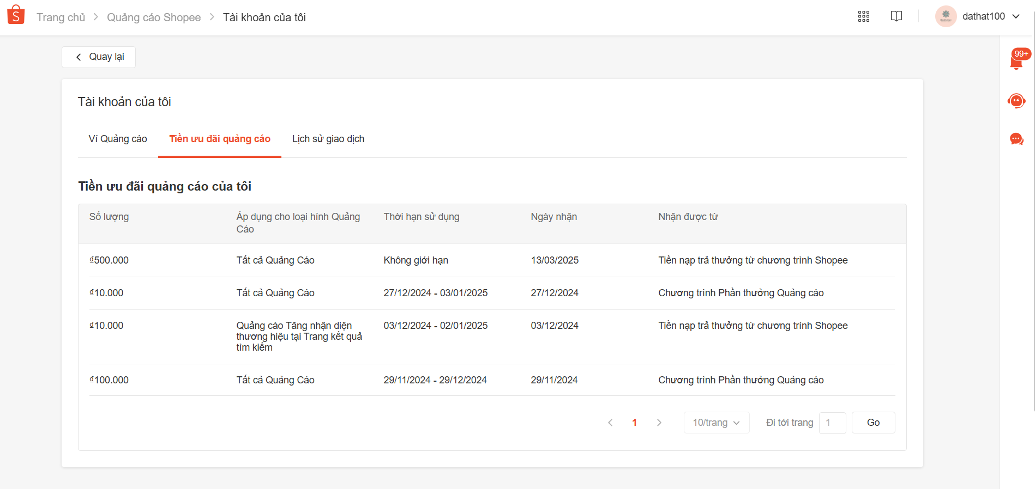Click the Tài khoản của tôi breadcrumb text
This screenshot has height=489, width=1035.
coord(264,17)
